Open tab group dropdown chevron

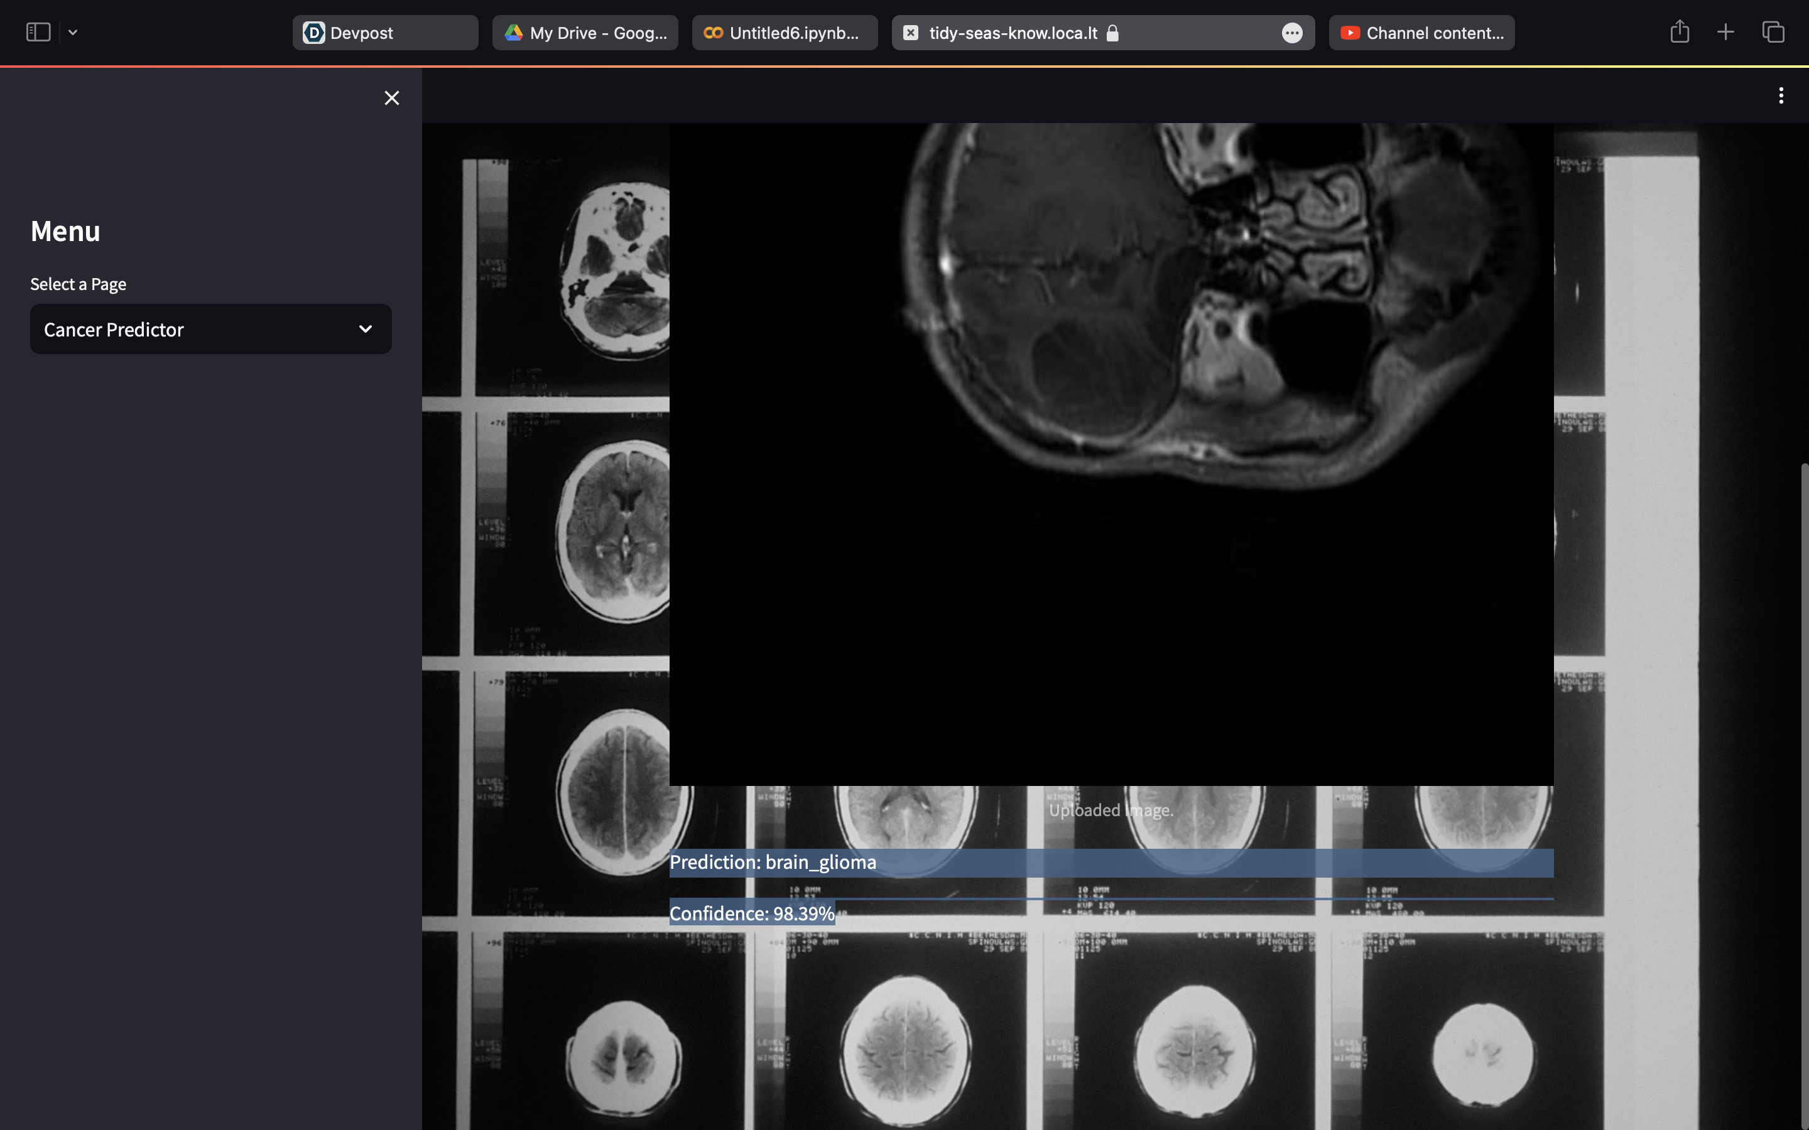(72, 32)
